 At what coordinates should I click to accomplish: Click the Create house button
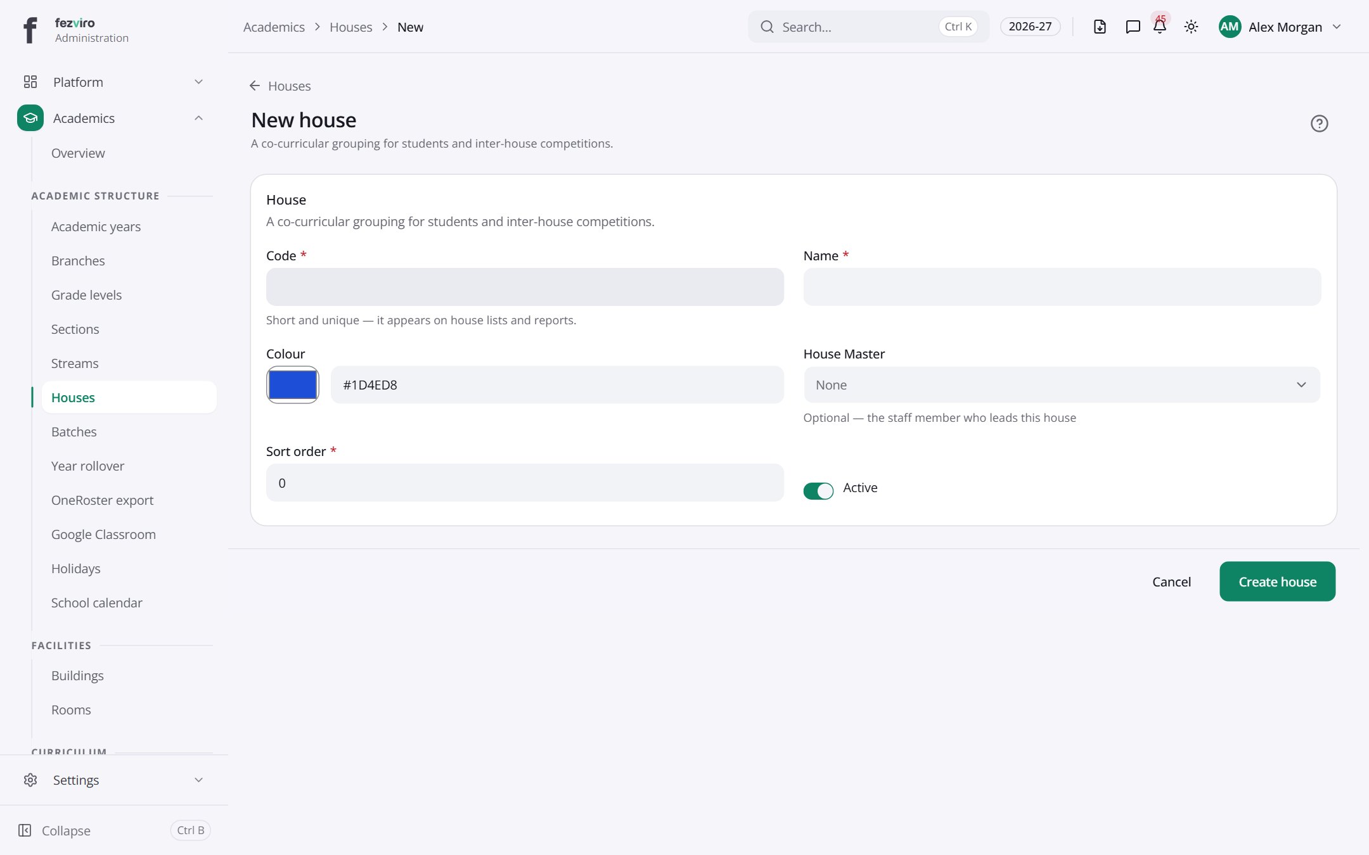(x=1277, y=581)
